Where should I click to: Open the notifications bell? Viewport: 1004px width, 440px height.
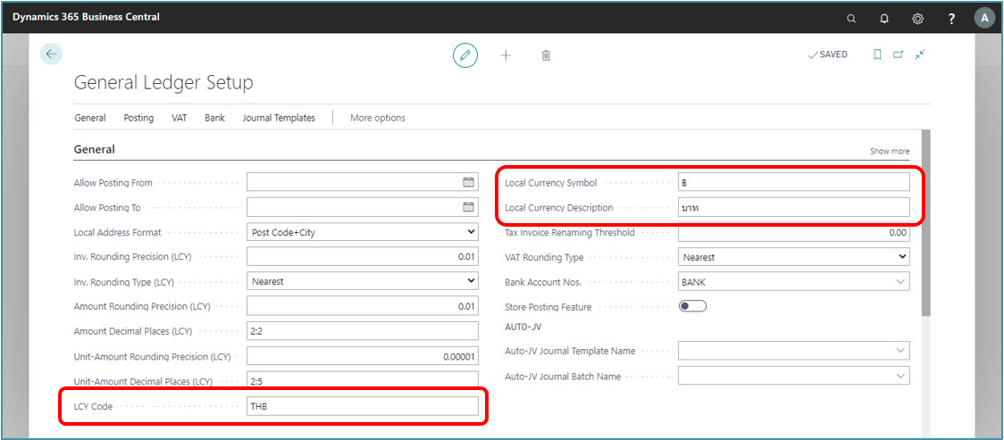[884, 19]
